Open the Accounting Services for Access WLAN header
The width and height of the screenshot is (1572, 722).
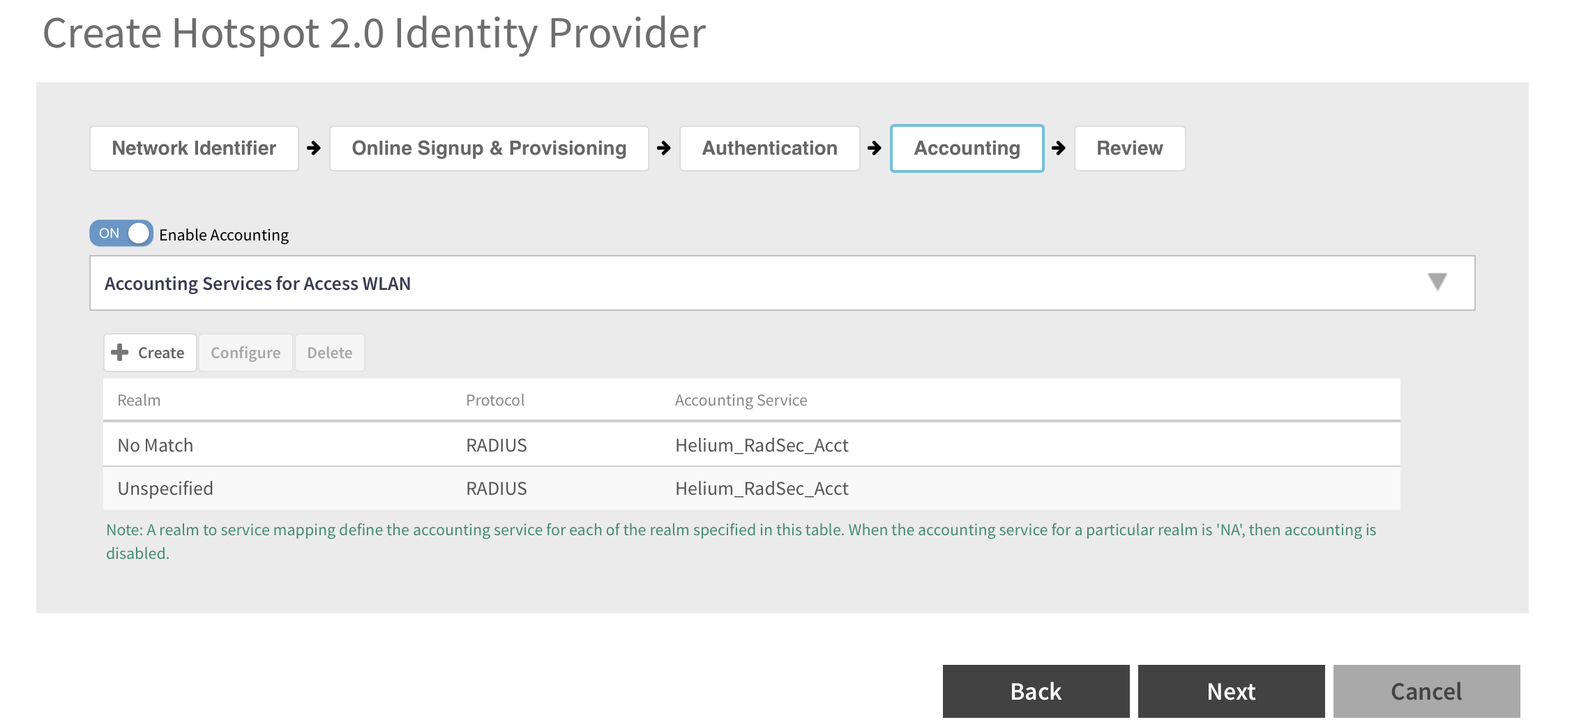pyautogui.click(x=258, y=284)
